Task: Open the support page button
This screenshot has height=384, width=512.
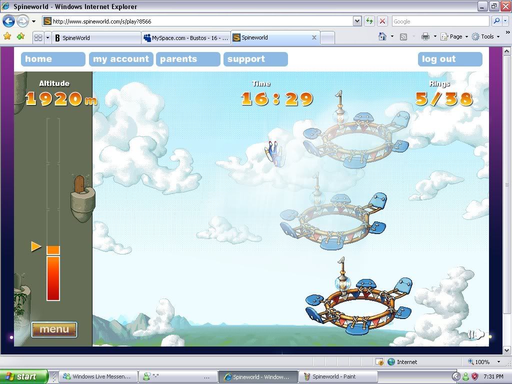Action: [255, 59]
